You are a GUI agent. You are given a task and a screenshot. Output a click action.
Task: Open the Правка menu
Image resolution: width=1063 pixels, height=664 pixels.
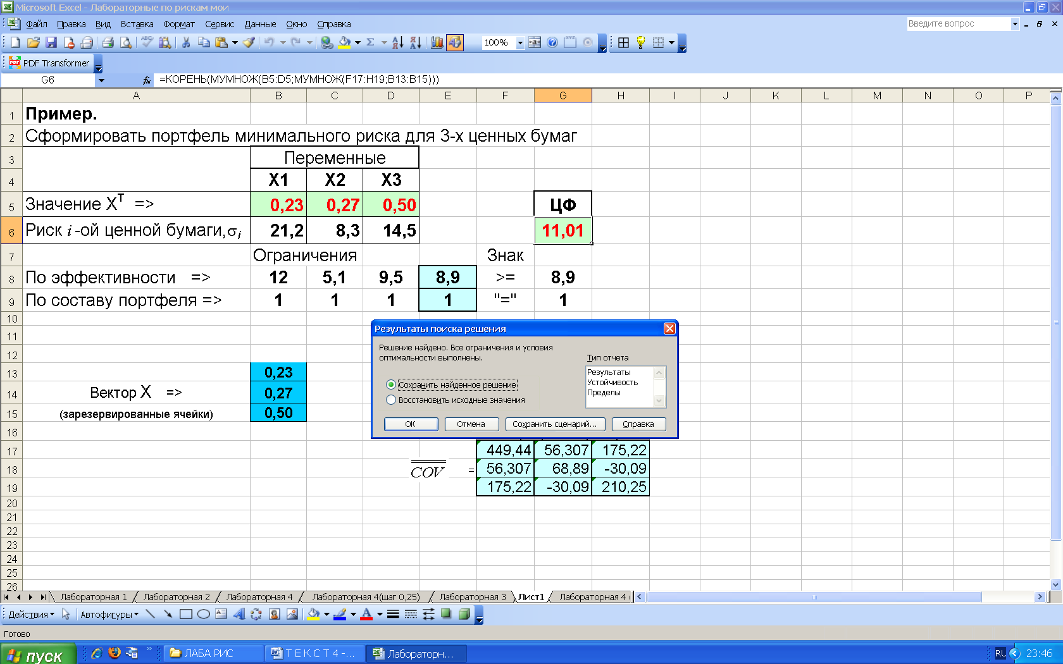click(x=71, y=24)
